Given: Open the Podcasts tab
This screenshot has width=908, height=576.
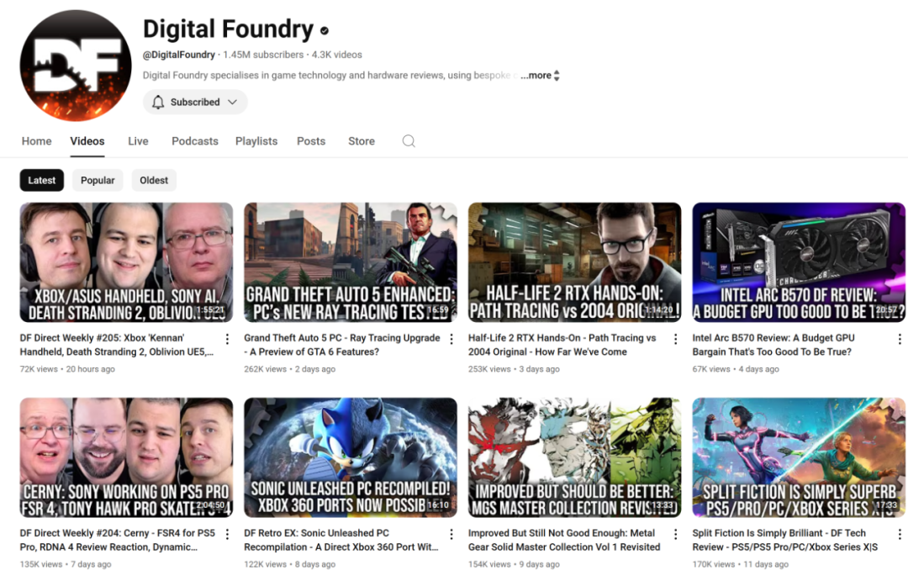Looking at the screenshot, I should [195, 141].
